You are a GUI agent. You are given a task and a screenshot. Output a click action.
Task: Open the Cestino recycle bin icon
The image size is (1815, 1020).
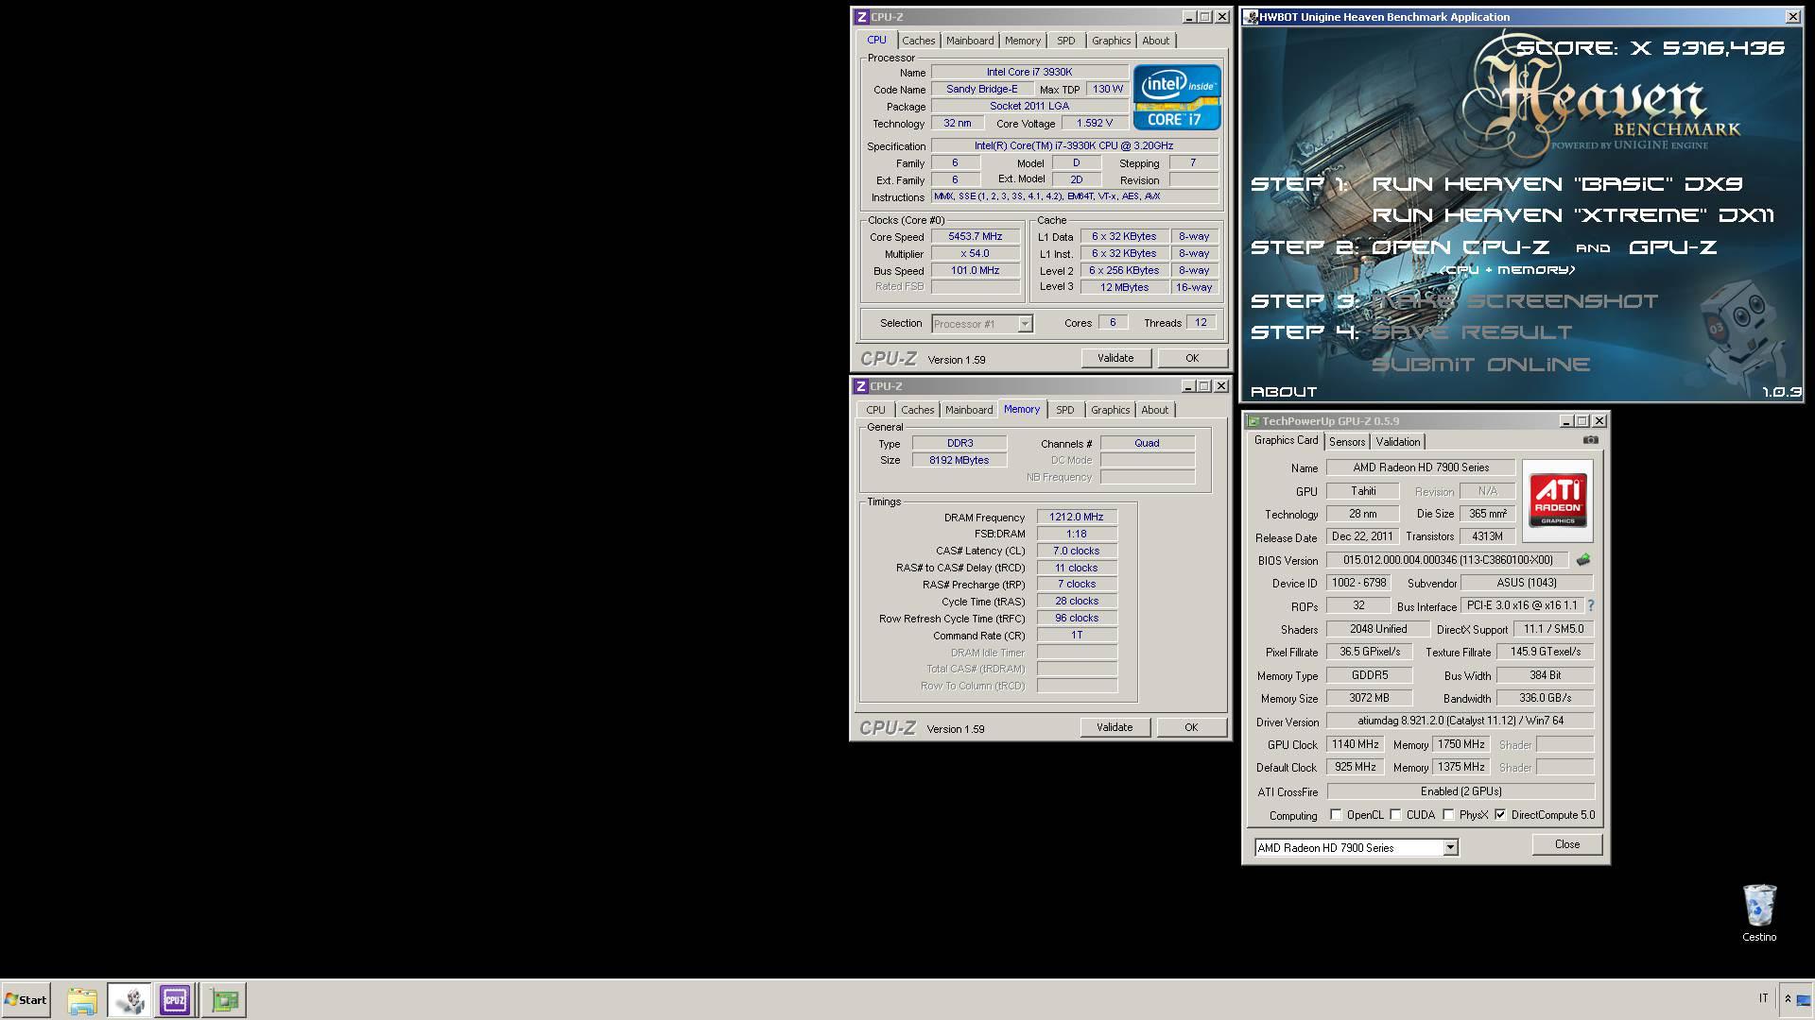point(1759,913)
